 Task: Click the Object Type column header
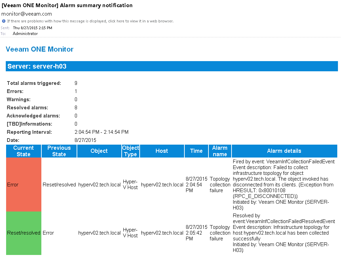131,151
